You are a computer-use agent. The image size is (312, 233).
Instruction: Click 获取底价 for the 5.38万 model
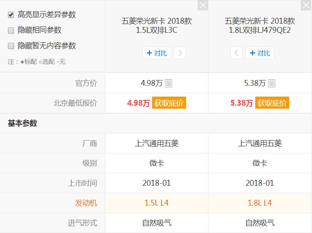272,103
